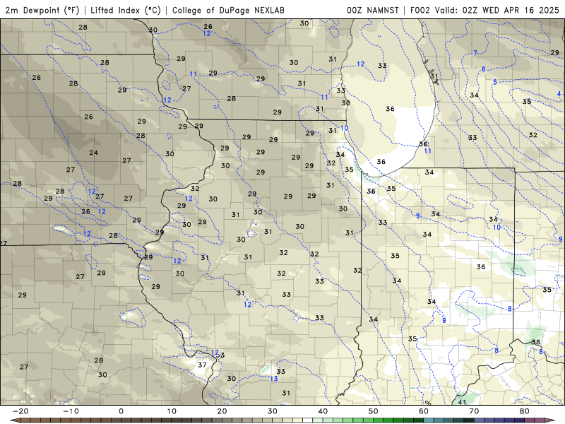Viewport: 565px width, 424px height.
Task: Click the "80" label on the color scale
Action: click(x=525, y=411)
